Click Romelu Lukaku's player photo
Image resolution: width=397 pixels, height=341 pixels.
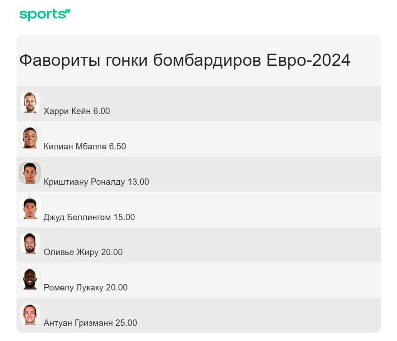30,279
